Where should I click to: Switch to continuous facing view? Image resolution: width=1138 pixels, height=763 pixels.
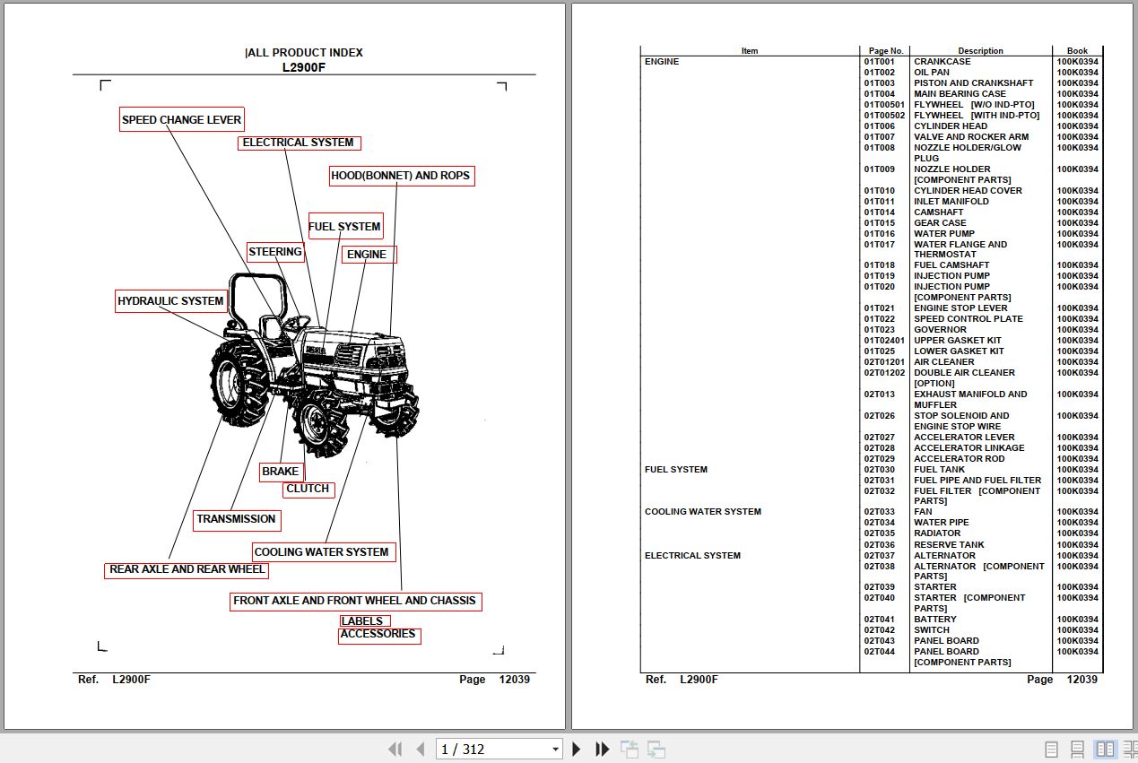(x=1130, y=749)
